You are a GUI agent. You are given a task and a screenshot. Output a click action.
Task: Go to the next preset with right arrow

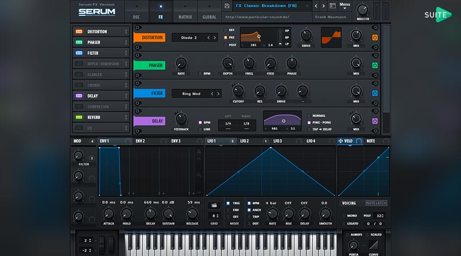(x=324, y=6)
